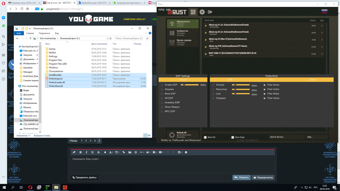
Task: Open Explorer recent locations dropdown arrow
Action: [27, 38]
